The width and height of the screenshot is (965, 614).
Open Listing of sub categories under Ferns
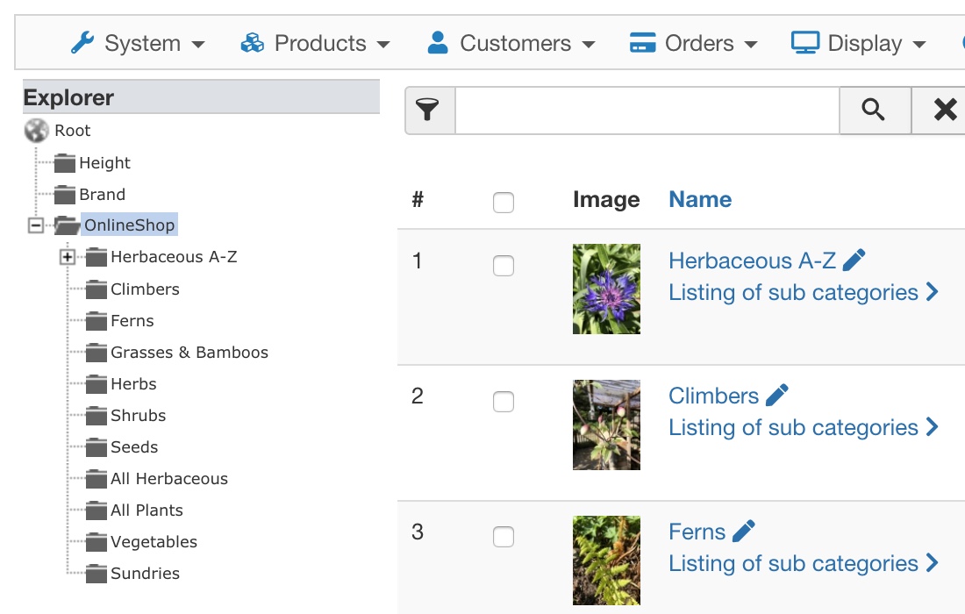click(803, 563)
